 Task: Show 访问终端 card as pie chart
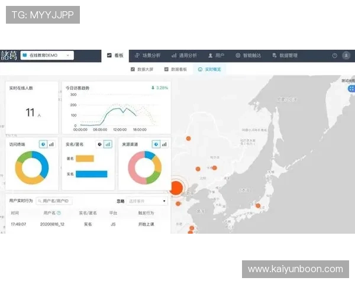[43, 144]
